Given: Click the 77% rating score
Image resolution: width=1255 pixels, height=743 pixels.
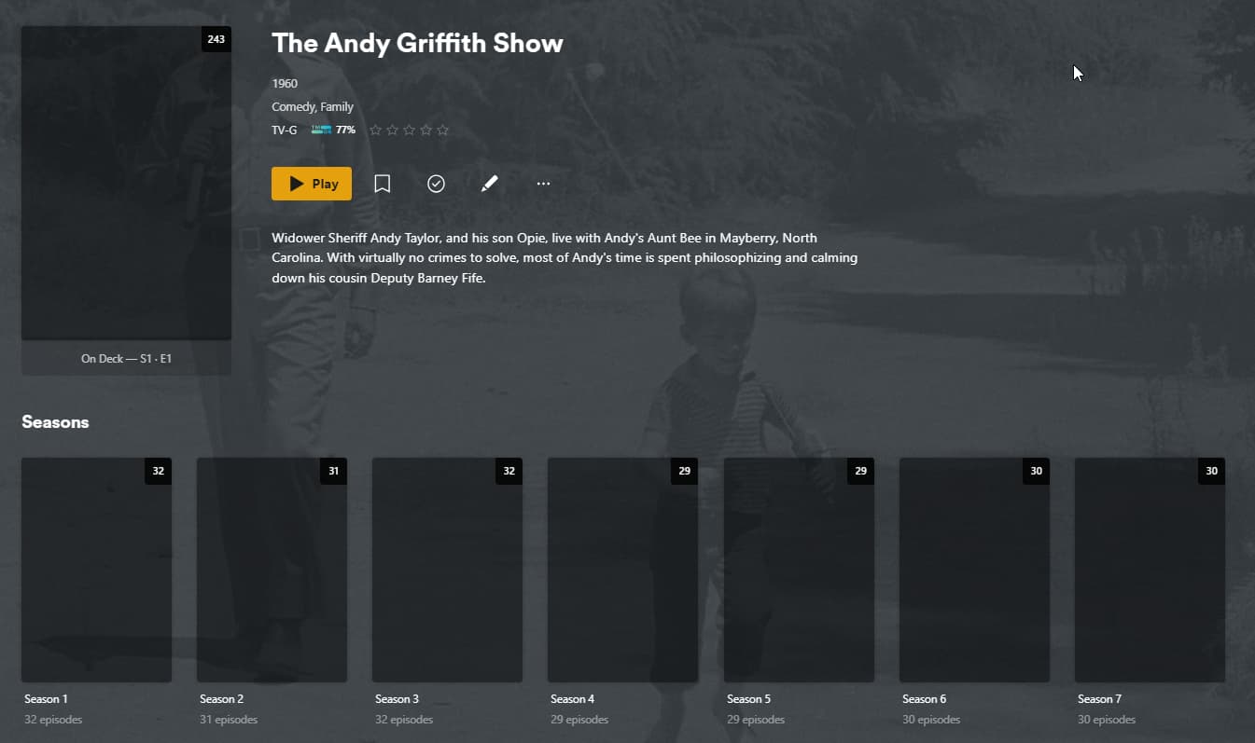Looking at the screenshot, I should (345, 131).
